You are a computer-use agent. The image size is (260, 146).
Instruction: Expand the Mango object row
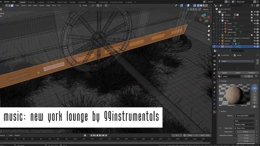click(222, 29)
